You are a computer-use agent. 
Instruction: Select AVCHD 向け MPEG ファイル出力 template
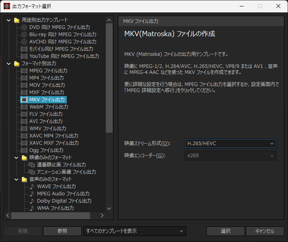[x=63, y=42]
